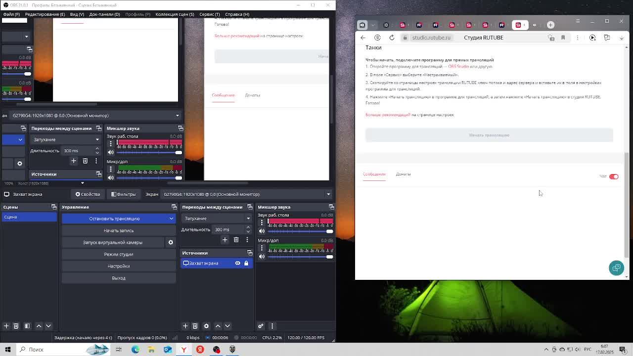Image resolution: width=633 pixels, height=356 pixels.
Task: Undock the Управление panel with its float icon
Action: click(174, 207)
